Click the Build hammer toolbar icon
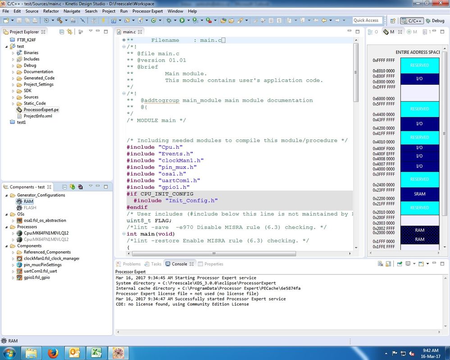This screenshot has height=360, width=450. click(x=59, y=20)
